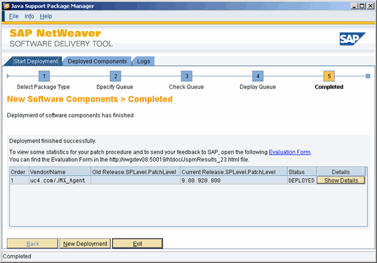Click the order number 1 cell
Viewport: 377px width, 263px height.
[19, 181]
